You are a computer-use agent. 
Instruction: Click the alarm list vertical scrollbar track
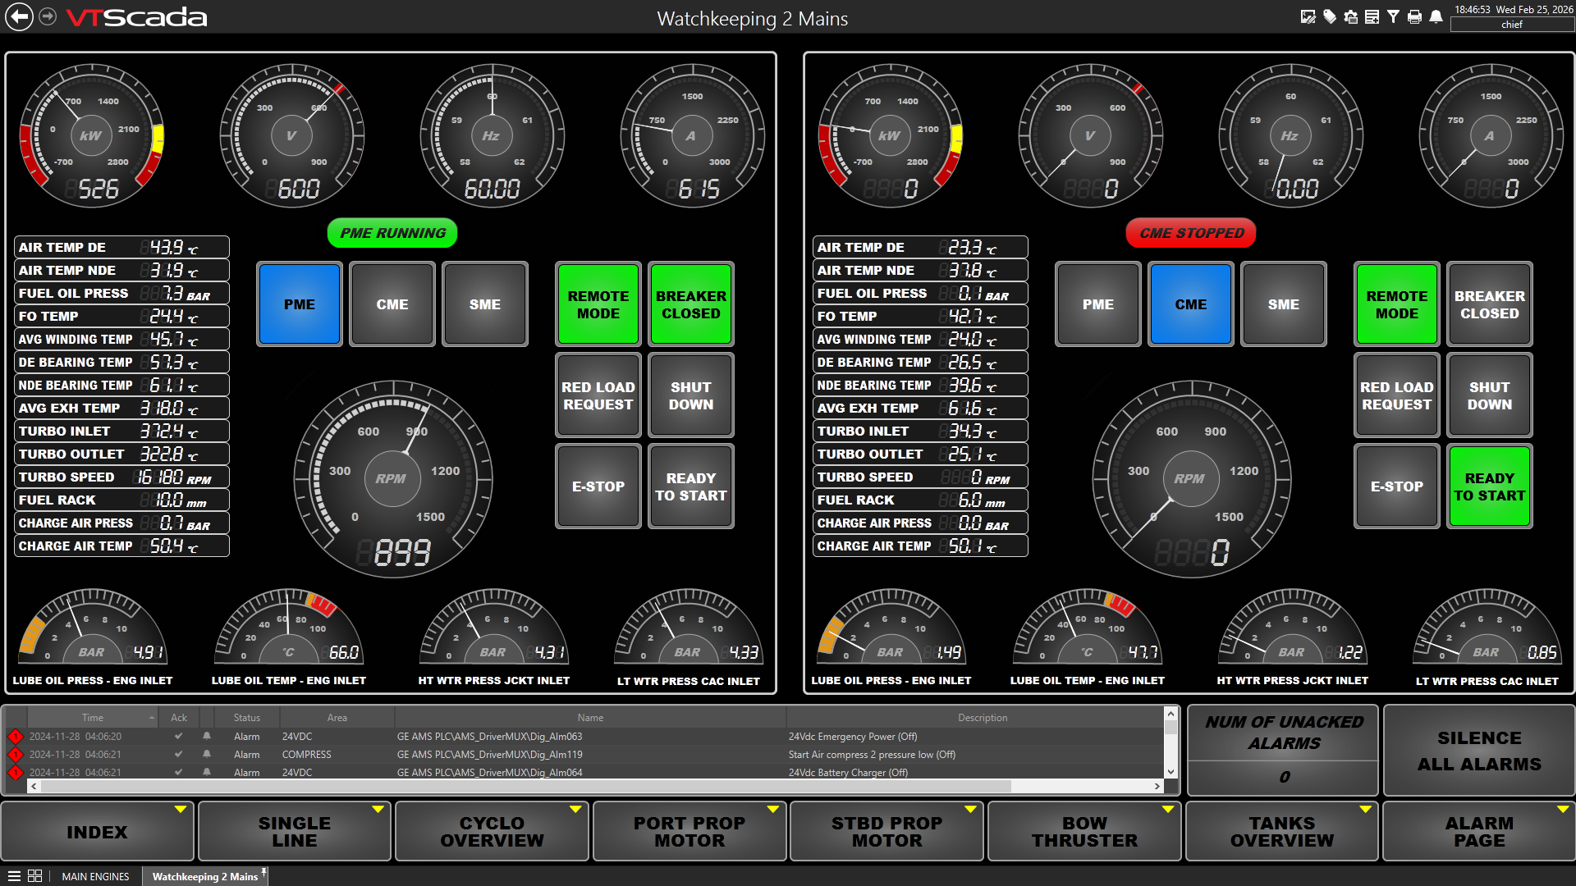tap(1171, 743)
